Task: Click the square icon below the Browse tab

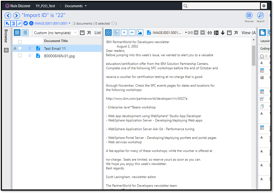Action: [x=6, y=50]
